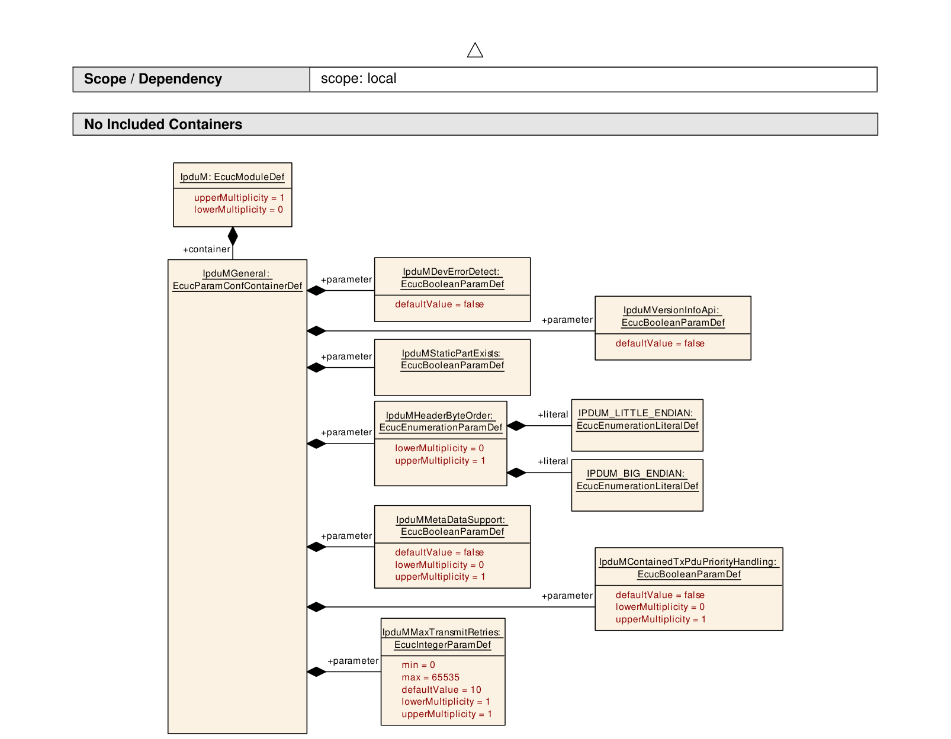Screen dimensions: 951x739
Task: Click 'min = 0' in IpduMMaxTransmitRetries
Action: coord(418,665)
